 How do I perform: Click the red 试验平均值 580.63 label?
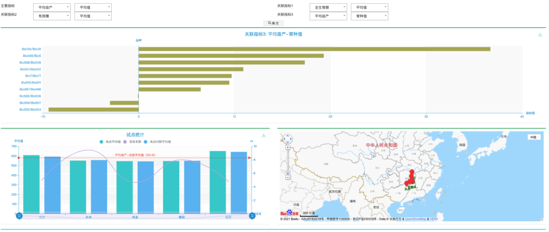pos(135,155)
